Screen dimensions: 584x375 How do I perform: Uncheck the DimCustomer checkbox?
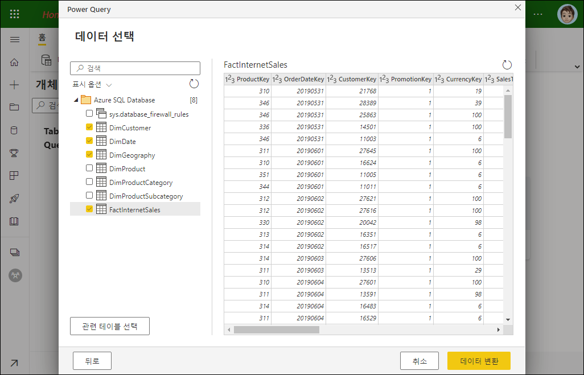pyautogui.click(x=89, y=127)
